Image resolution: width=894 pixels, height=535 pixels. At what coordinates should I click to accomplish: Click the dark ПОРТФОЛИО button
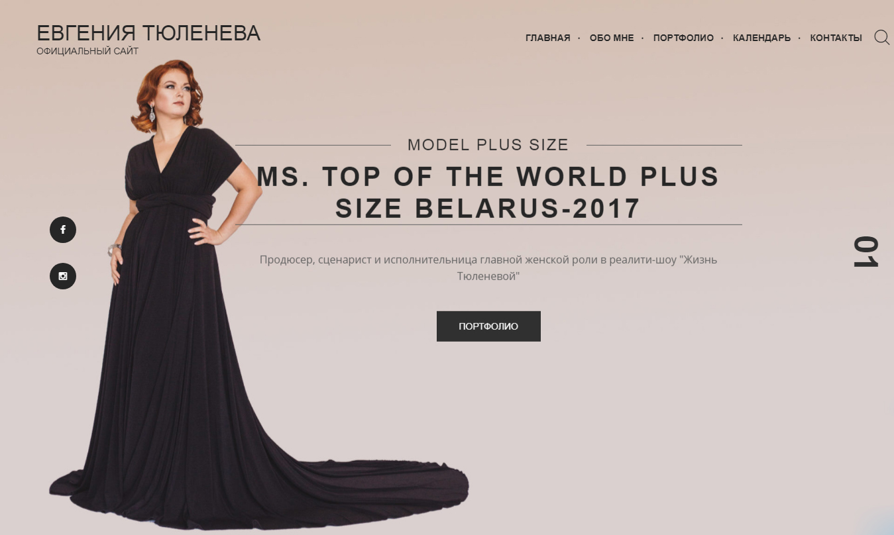pyautogui.click(x=488, y=326)
